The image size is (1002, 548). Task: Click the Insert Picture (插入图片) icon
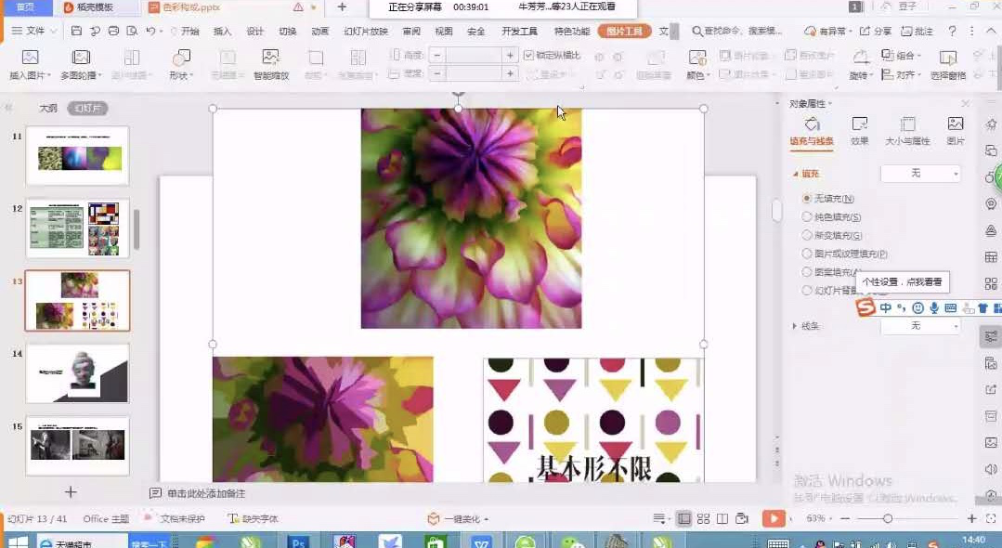(x=30, y=58)
